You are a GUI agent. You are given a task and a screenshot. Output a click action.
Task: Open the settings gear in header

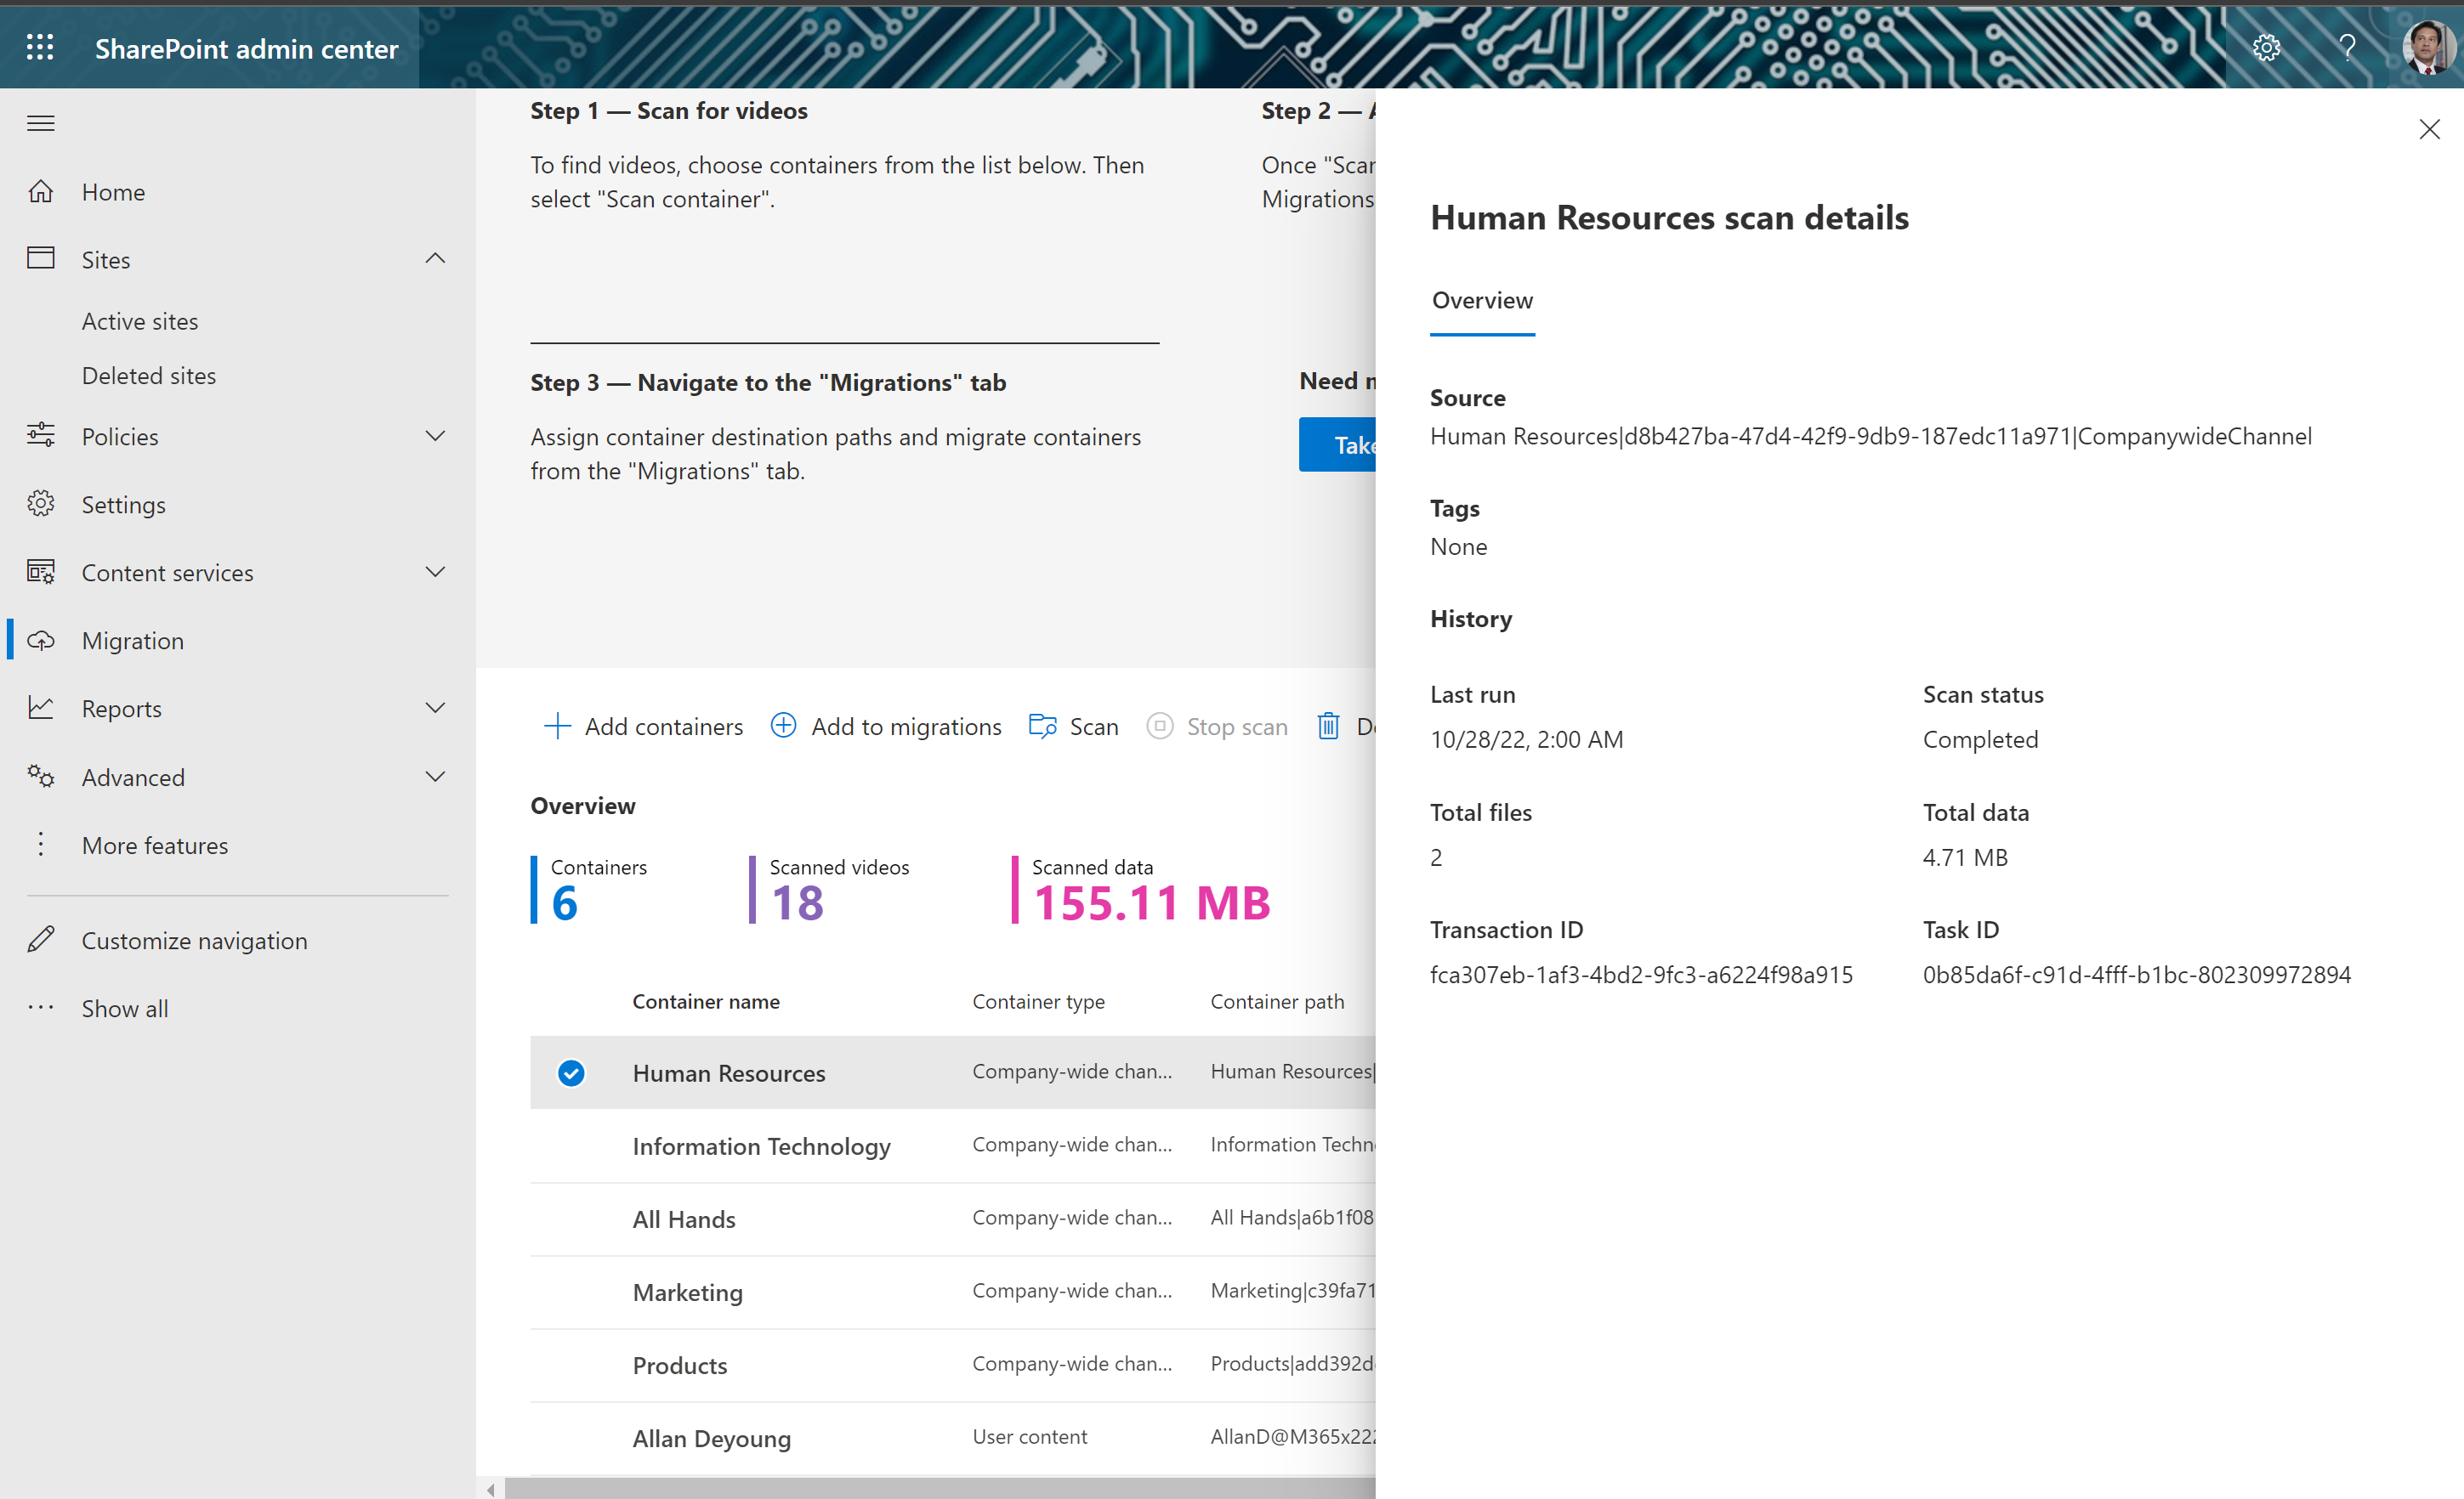pyautogui.click(x=2266, y=48)
